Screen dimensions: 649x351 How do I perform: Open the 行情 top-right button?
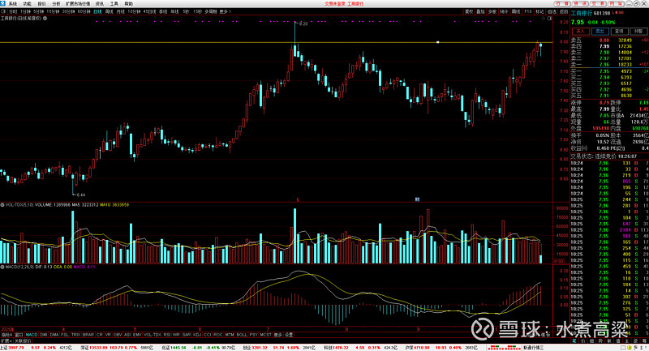coord(562,4)
